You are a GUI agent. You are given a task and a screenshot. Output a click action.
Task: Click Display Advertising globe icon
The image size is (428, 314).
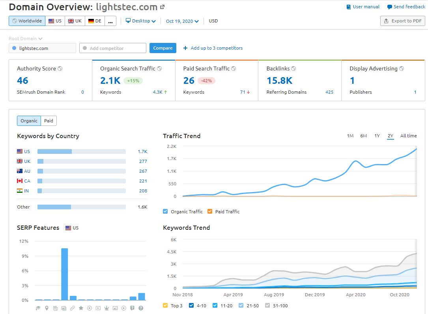(x=402, y=68)
